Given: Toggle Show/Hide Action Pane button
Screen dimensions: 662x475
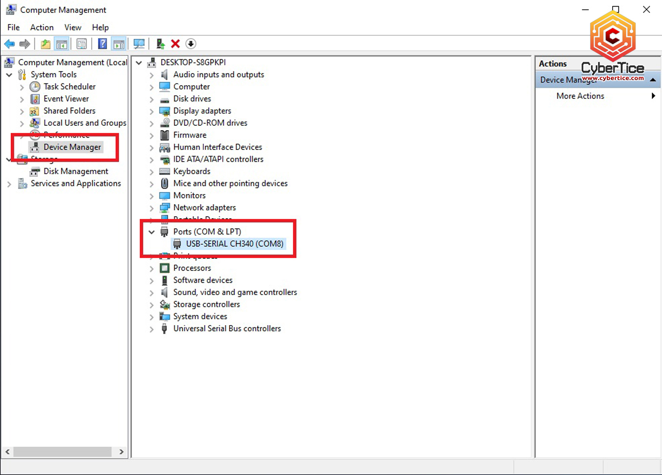Looking at the screenshot, I should point(119,44).
